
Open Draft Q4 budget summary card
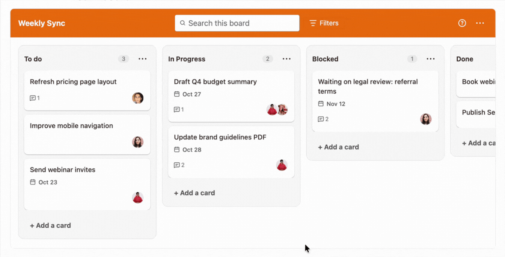(231, 96)
